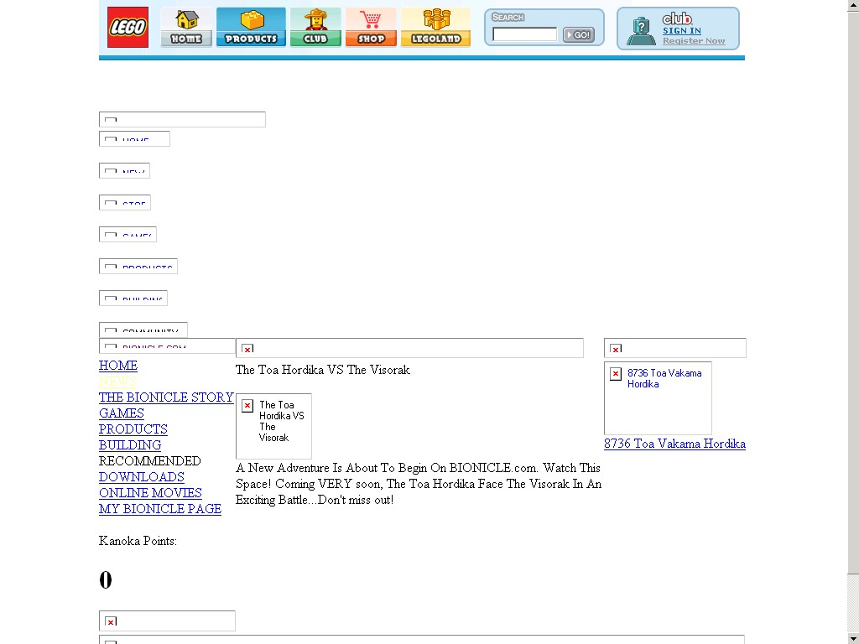Click the LEGOLAND castle icon
This screenshot has width=859, height=644.
click(x=435, y=26)
